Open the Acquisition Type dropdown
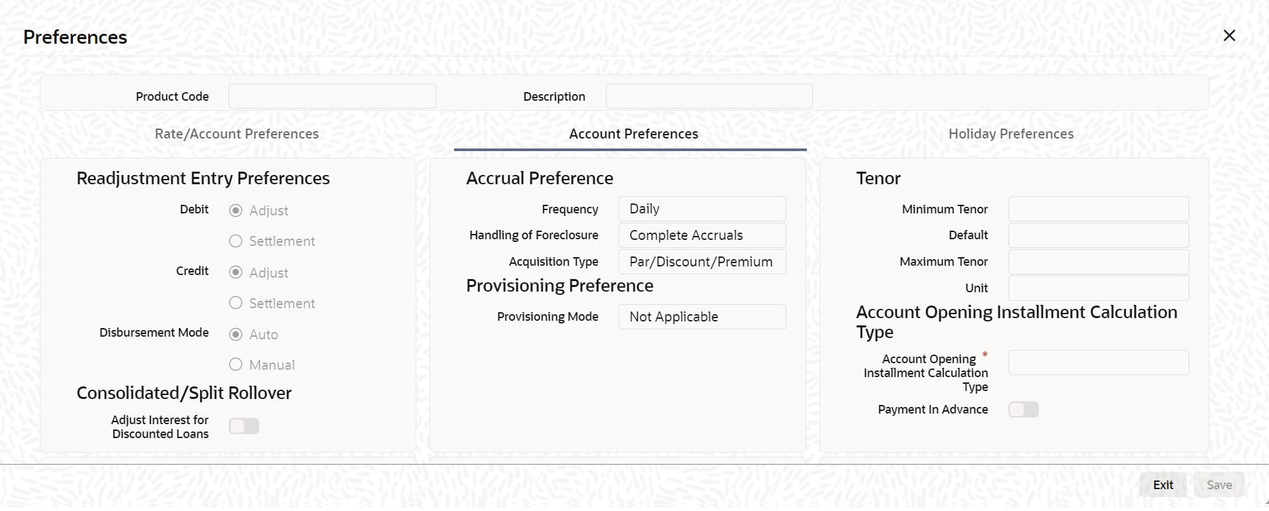 pos(702,262)
